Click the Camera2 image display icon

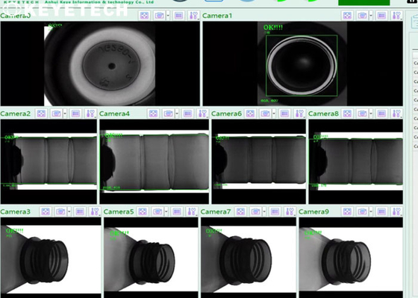tap(75, 113)
